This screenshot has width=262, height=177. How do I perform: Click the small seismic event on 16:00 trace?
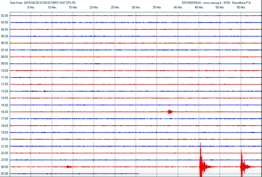[170, 112]
